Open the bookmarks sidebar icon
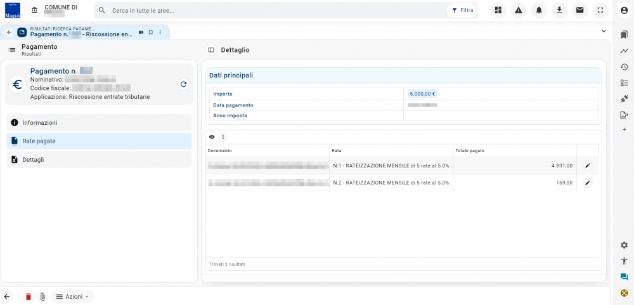The width and height of the screenshot is (634, 305). (x=624, y=36)
